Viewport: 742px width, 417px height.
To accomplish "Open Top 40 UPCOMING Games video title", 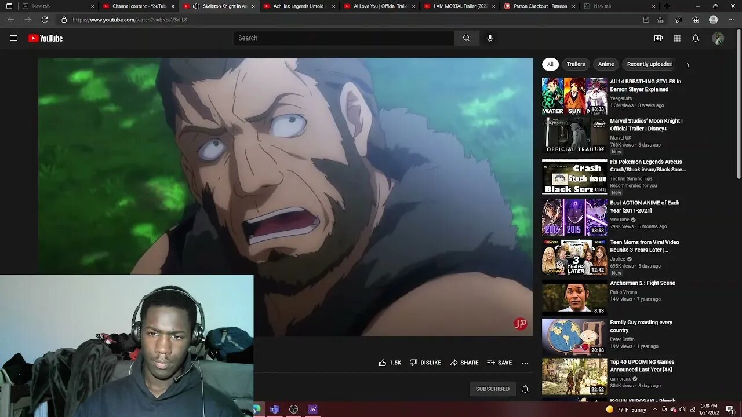I will [642, 366].
